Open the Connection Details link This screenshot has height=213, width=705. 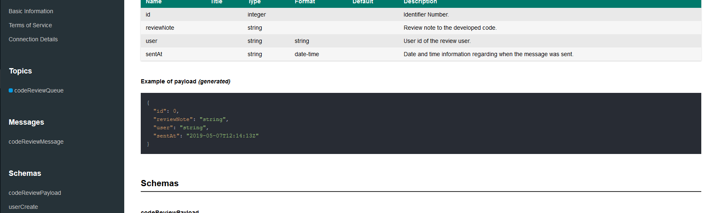pyautogui.click(x=33, y=39)
